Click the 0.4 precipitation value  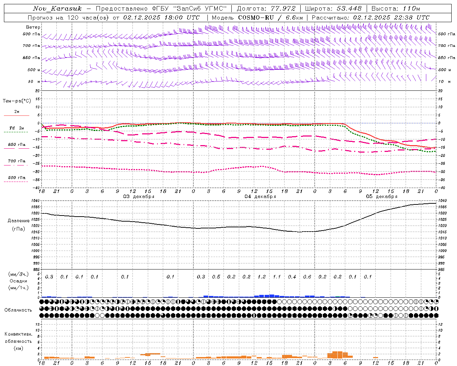point(292,277)
